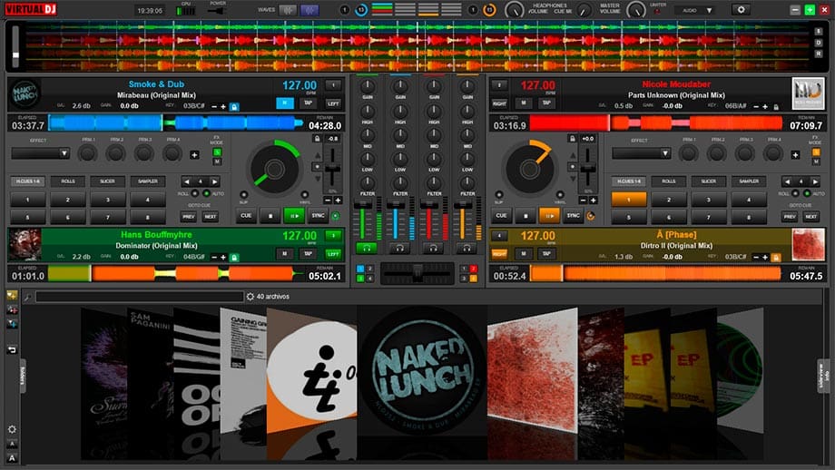This screenshot has height=470, width=835.
Task: Set FX mode S on the left deck
Action: [x=217, y=152]
